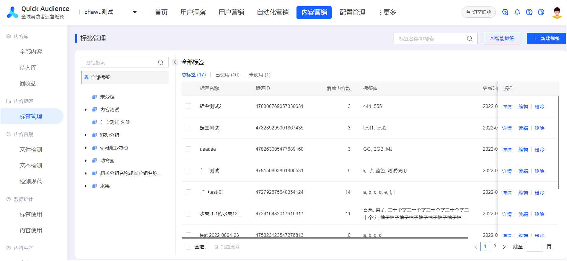The image size is (567, 261).
Task: Toggle the 全选 select-all checkbox
Action: coord(188,247)
